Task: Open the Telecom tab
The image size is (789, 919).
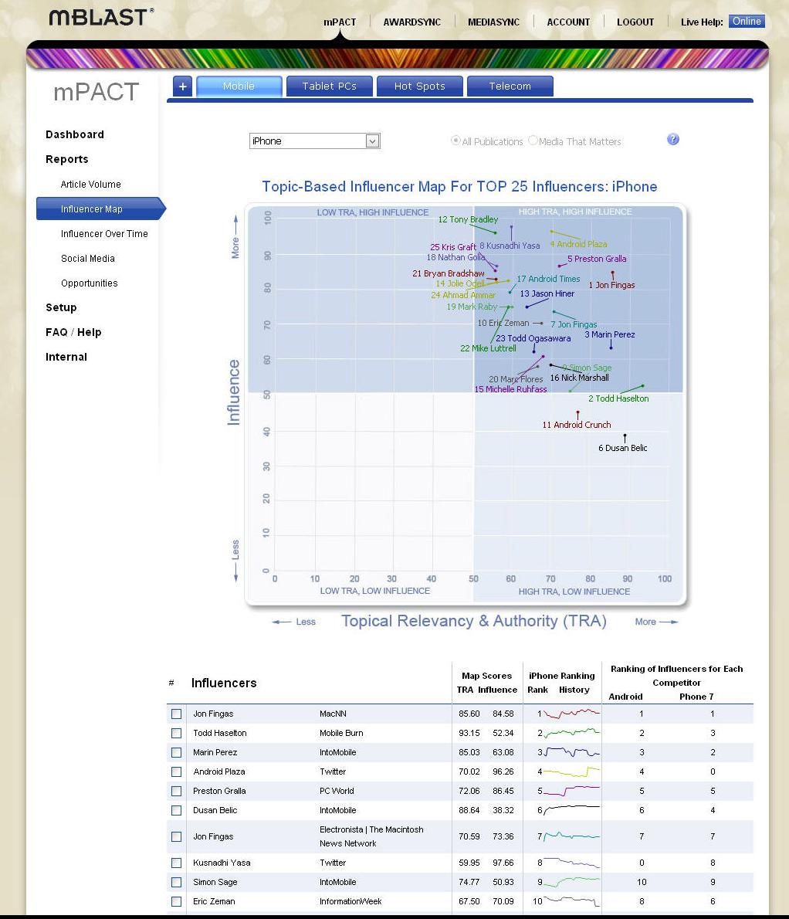Action: [x=510, y=86]
